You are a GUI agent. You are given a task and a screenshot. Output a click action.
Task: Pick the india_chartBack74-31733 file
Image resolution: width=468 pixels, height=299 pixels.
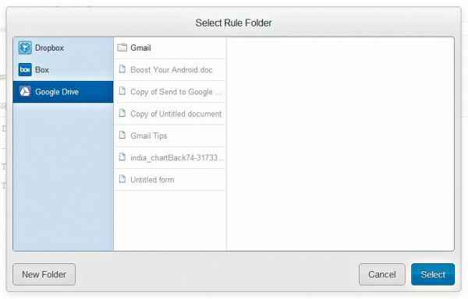click(169, 157)
